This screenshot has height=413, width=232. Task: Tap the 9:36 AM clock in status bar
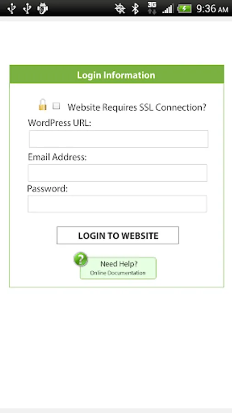(213, 9)
